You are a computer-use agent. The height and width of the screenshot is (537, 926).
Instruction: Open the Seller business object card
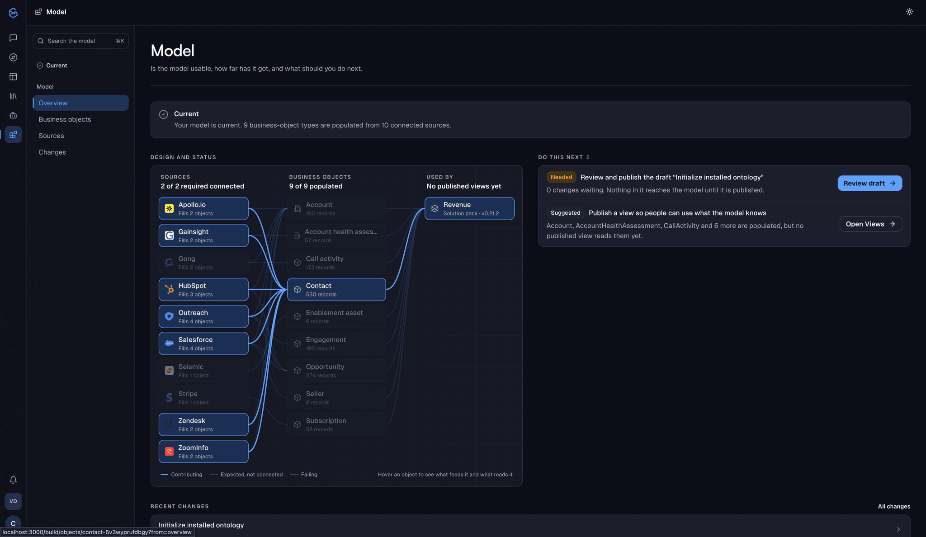point(336,397)
